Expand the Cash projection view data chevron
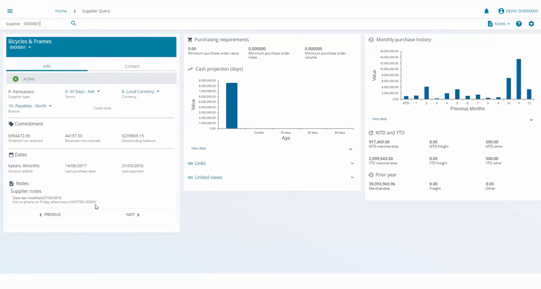The height and width of the screenshot is (289, 541). tap(350, 149)
